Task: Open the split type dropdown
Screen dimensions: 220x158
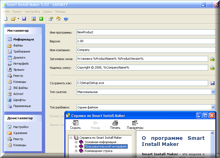Action: pos(213,107)
